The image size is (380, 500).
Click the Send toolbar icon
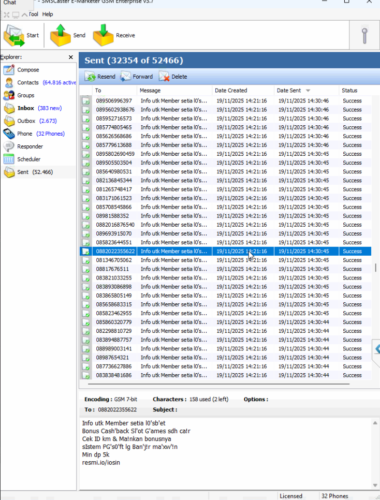pyautogui.click(x=60, y=35)
